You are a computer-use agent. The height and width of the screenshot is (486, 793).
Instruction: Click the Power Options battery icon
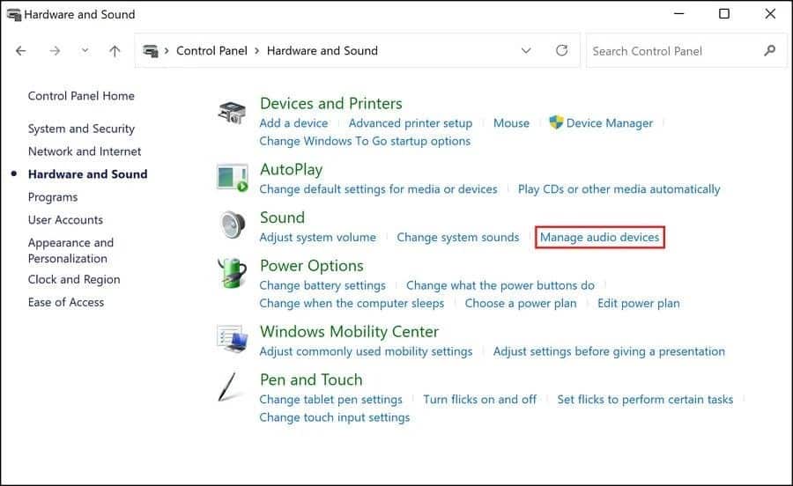click(x=232, y=273)
